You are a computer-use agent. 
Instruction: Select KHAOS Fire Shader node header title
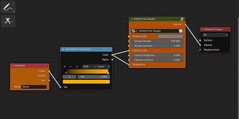[x=145, y=19]
